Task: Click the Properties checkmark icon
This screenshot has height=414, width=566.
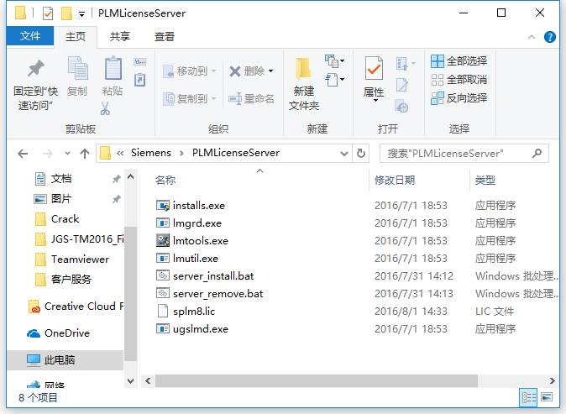Action: coord(374,68)
